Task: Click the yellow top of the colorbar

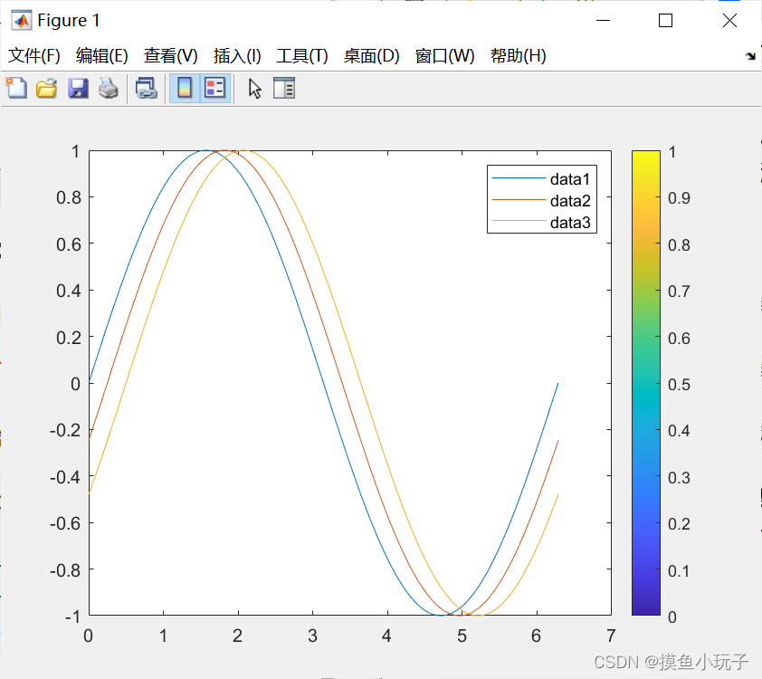Action: (646, 157)
